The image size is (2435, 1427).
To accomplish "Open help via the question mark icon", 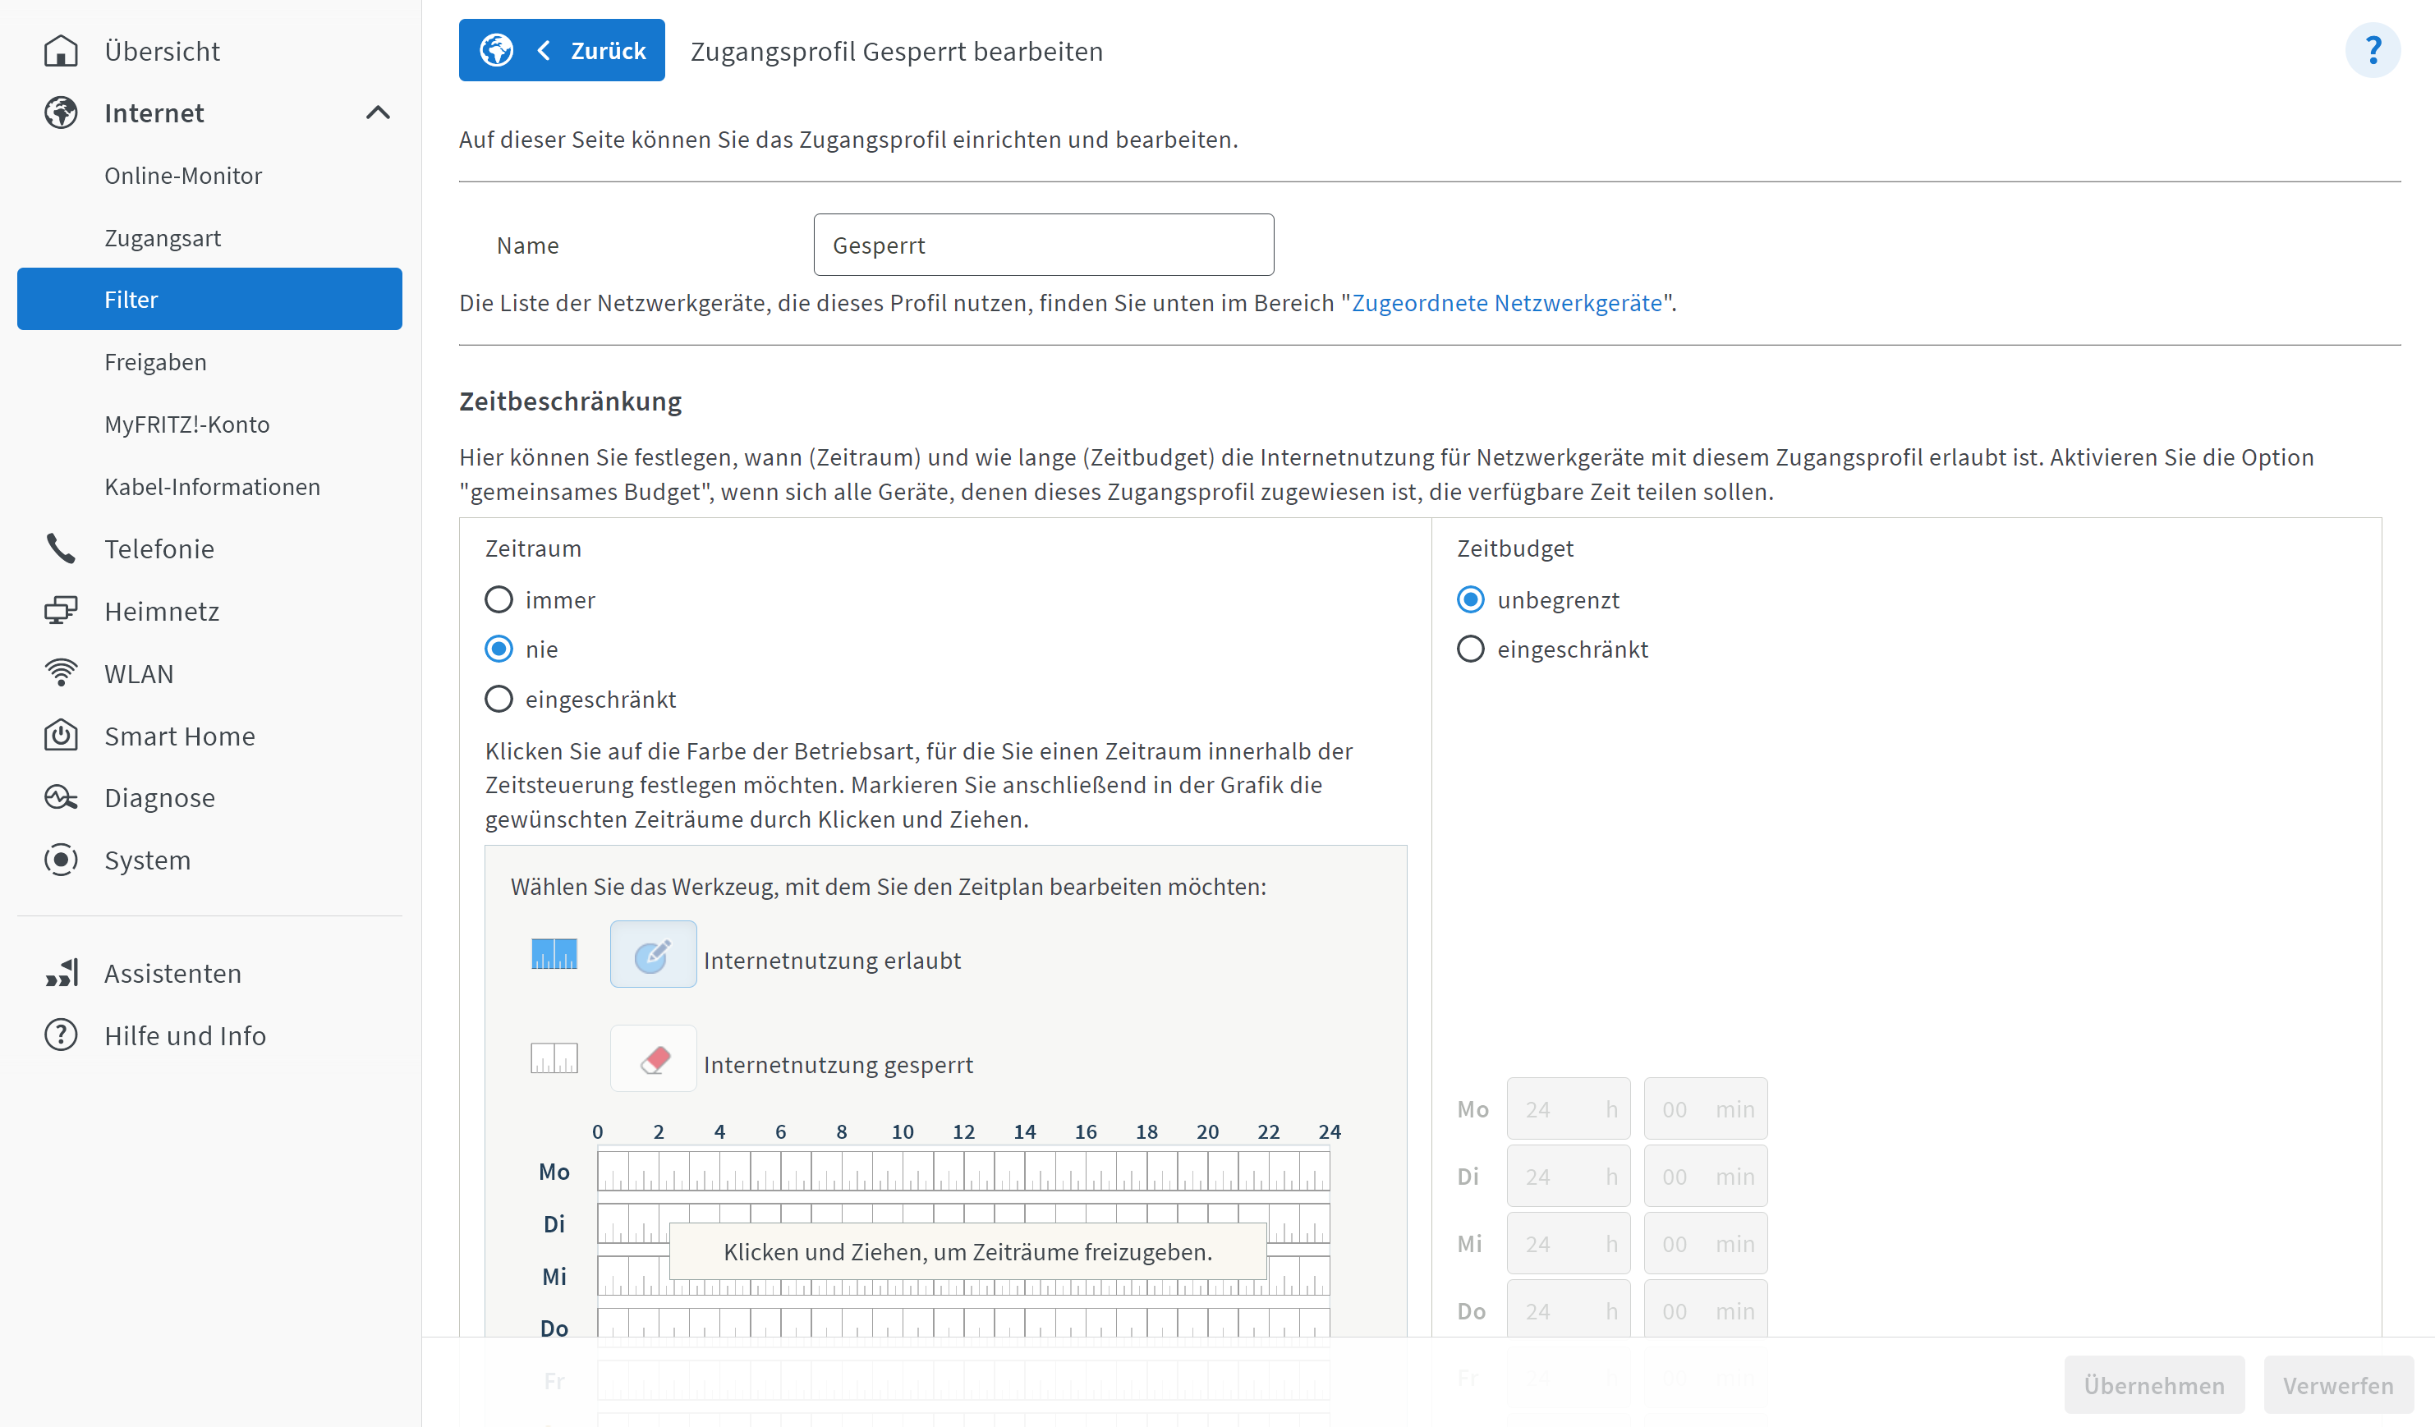I will 2371,50.
